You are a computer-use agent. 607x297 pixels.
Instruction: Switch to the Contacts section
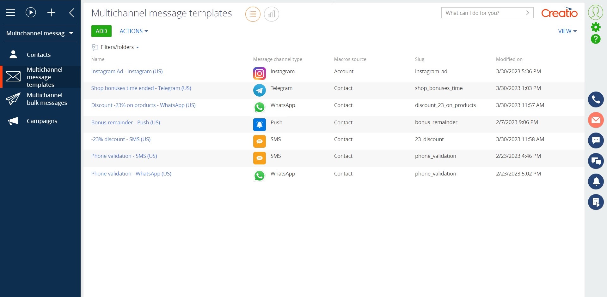(39, 54)
